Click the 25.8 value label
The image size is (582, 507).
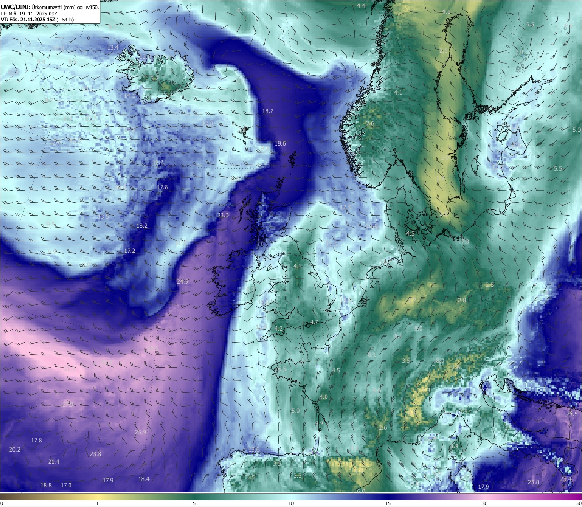pyautogui.click(x=533, y=482)
